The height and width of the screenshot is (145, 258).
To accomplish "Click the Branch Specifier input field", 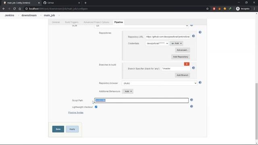I will [176, 68].
